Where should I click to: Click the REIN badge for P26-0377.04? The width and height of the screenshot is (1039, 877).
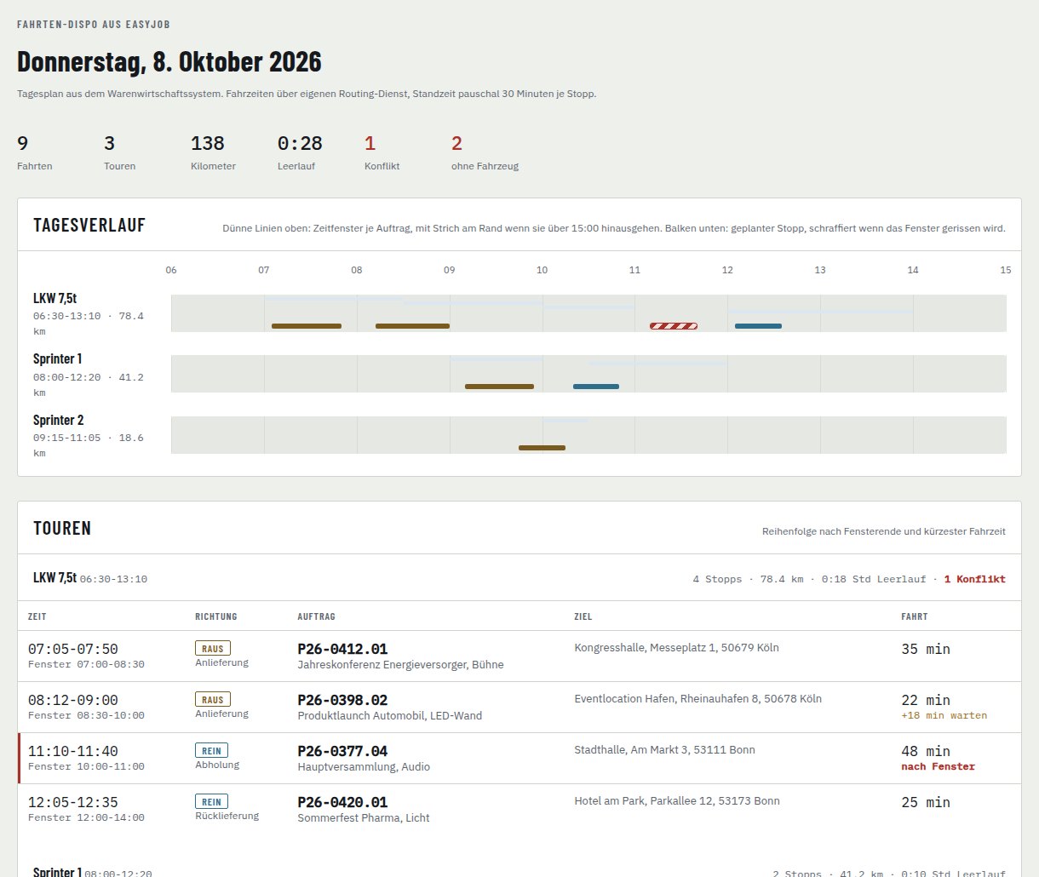[212, 751]
